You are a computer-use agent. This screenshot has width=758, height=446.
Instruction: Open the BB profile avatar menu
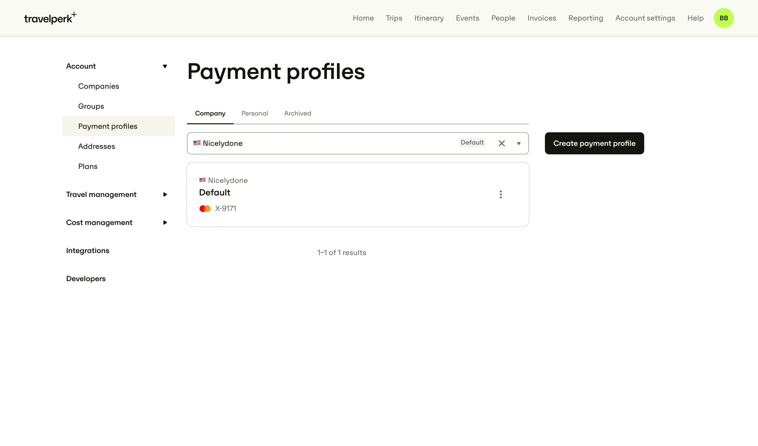[724, 18]
